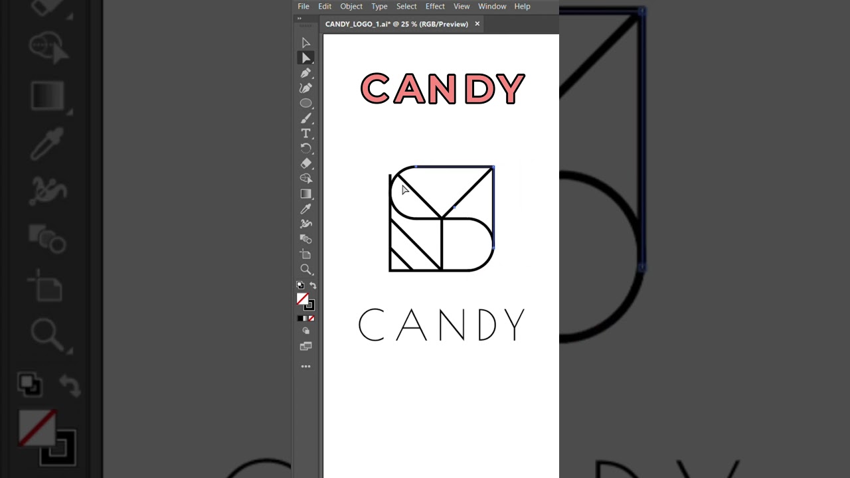850x478 pixels.
Task: Expand the toolbar with double-arrow icon
Action: click(x=299, y=19)
